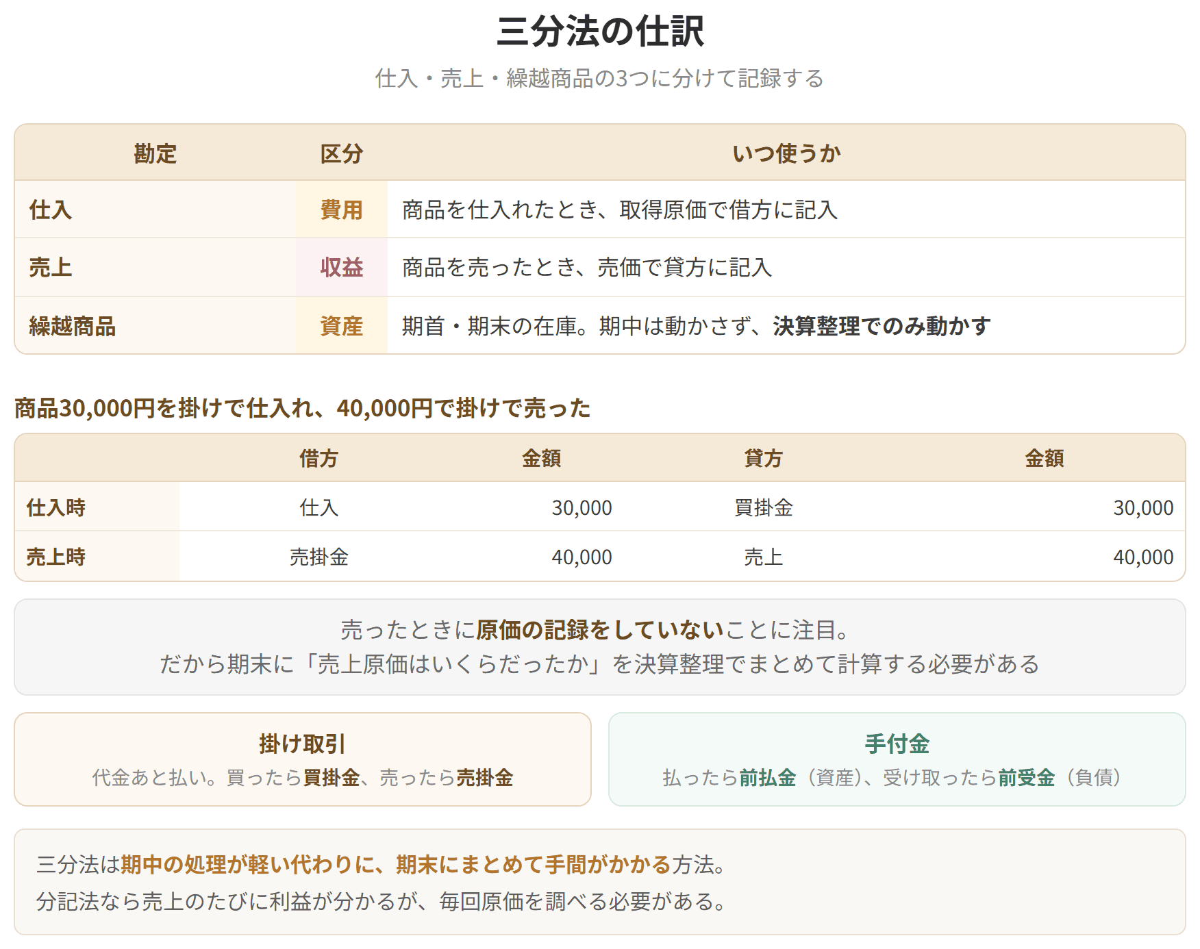Click the credit amount 40,000 in 売上時 row
This screenshot has width=1200, height=949.
click(1143, 557)
